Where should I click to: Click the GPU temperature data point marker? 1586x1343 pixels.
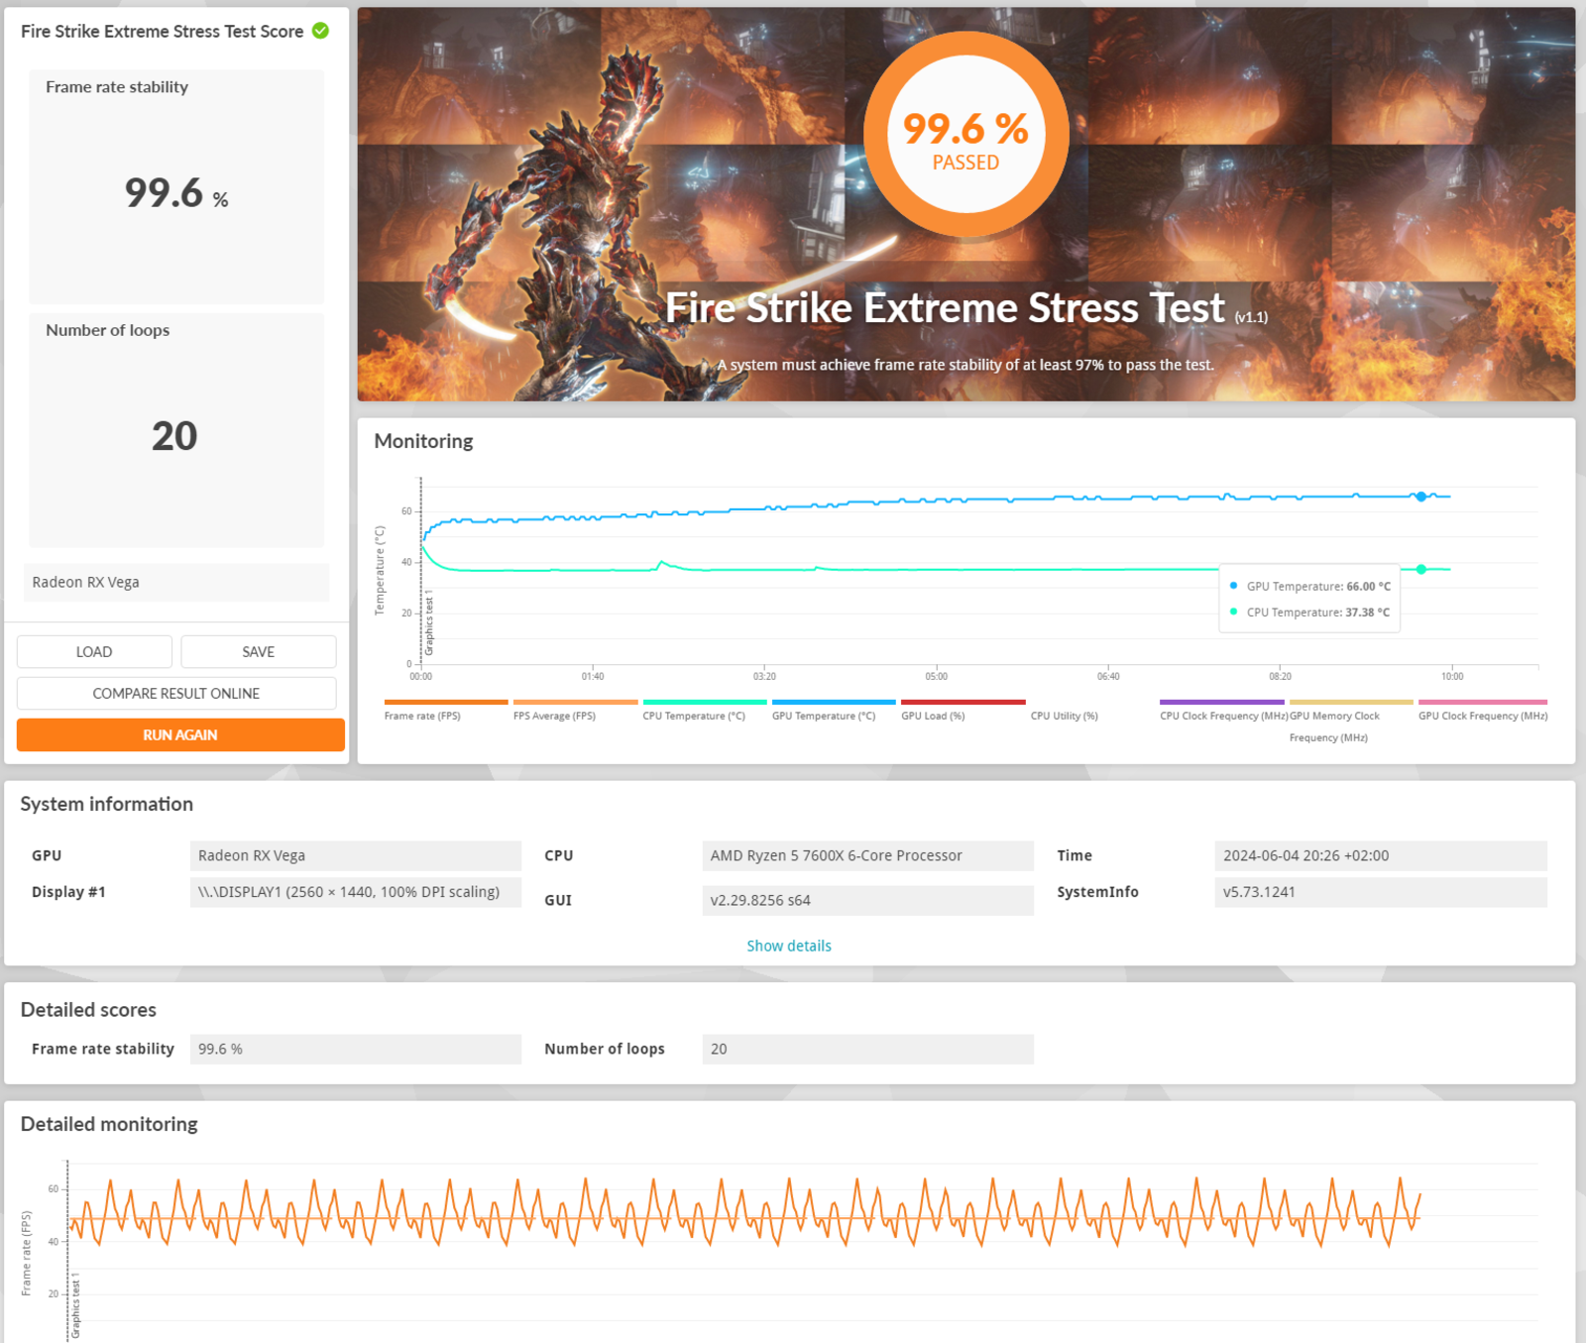[1420, 497]
